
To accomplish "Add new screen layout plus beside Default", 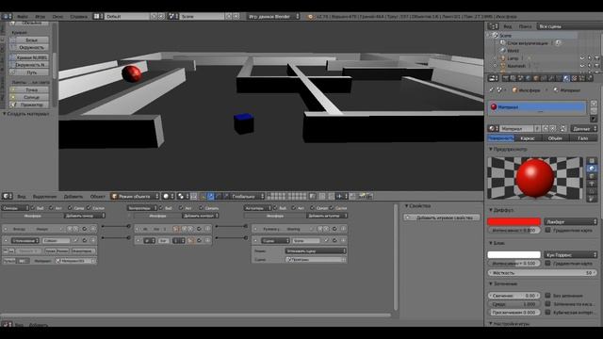I will coord(154,17).
